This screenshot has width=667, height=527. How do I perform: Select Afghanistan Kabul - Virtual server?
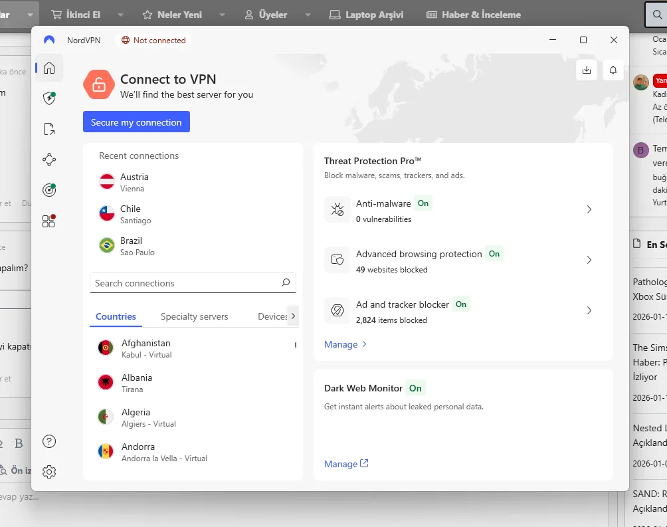point(191,348)
